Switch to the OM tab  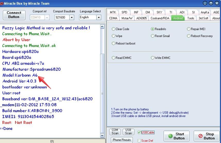(148, 12)
